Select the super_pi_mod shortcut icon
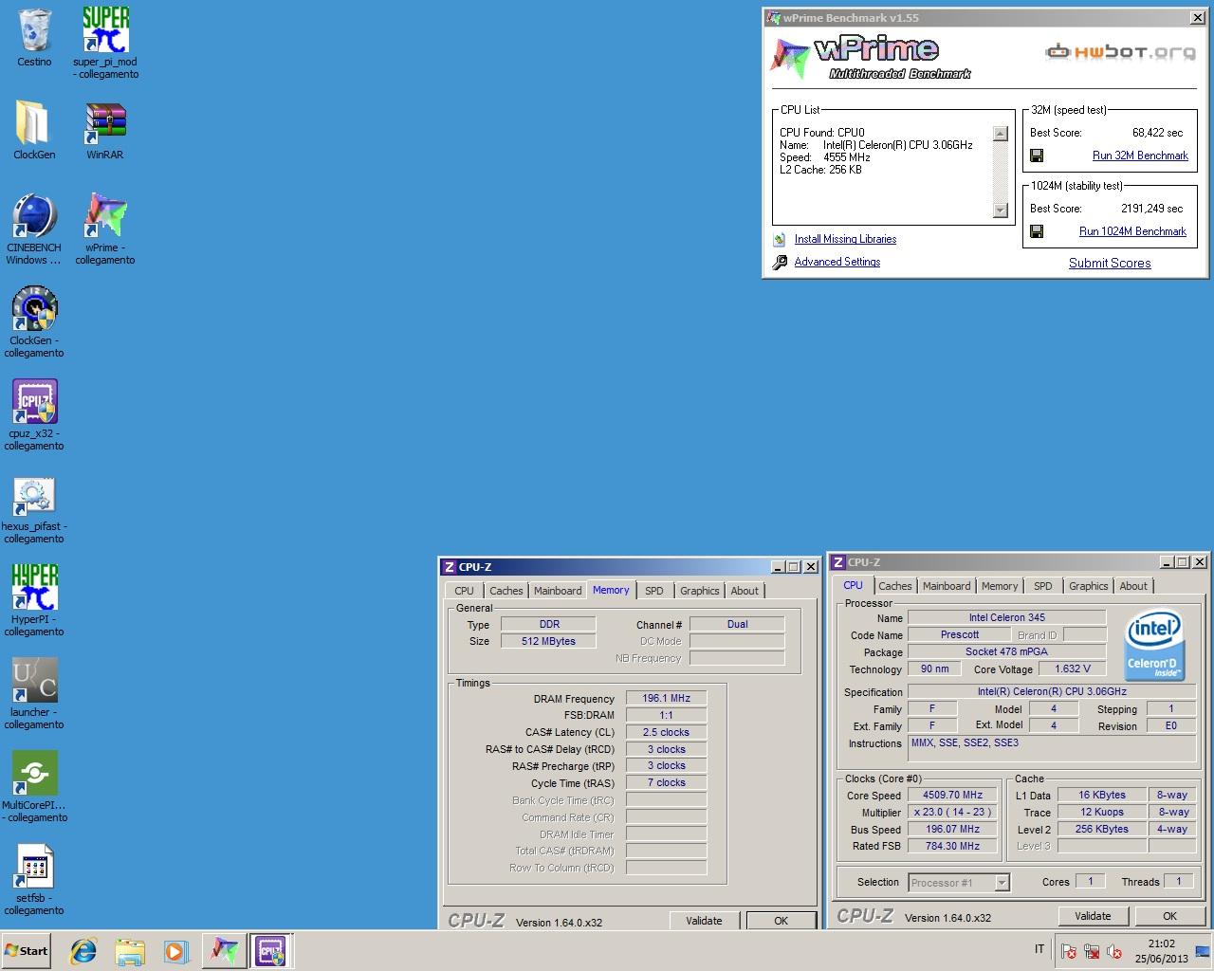The image size is (1214, 971). (x=105, y=43)
